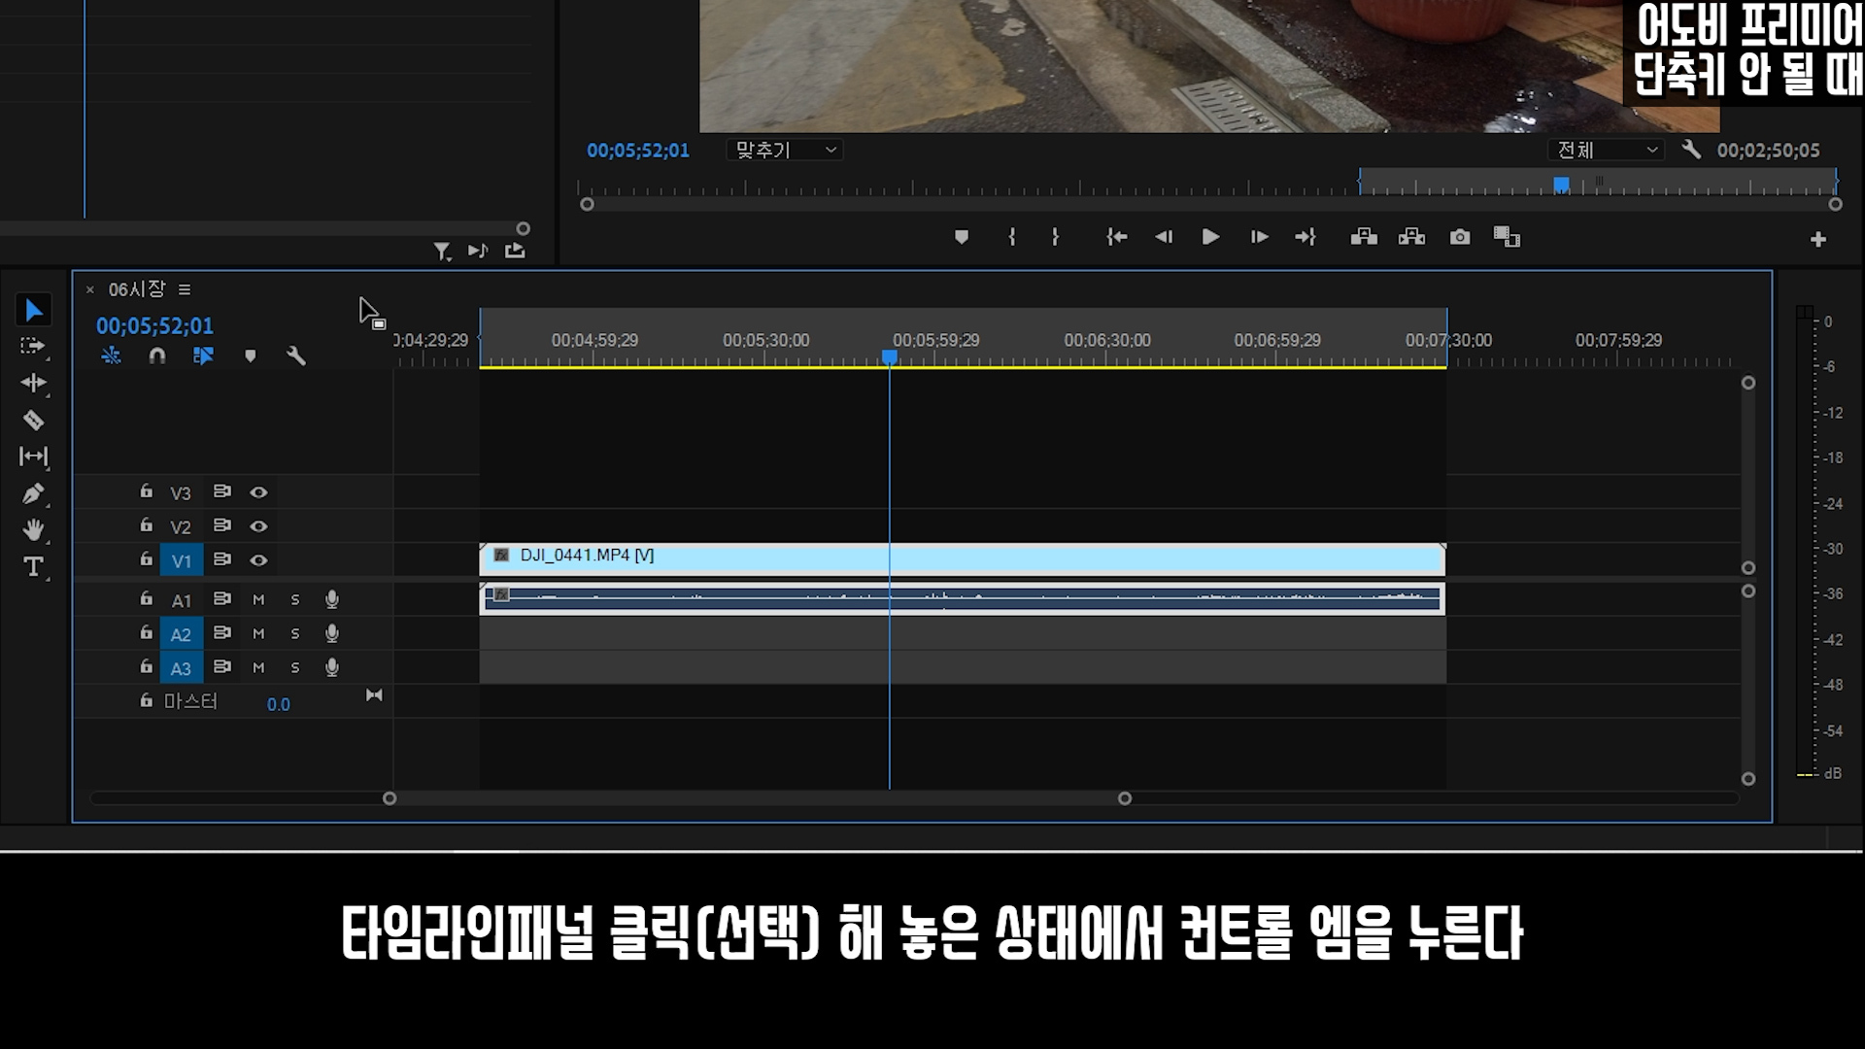Open the 맞추기 zoom level dropdown

[785, 151]
